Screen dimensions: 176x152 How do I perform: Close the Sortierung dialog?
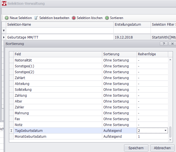(172, 44)
